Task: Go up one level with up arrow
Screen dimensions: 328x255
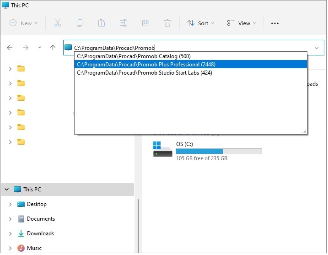Action: click(x=53, y=48)
